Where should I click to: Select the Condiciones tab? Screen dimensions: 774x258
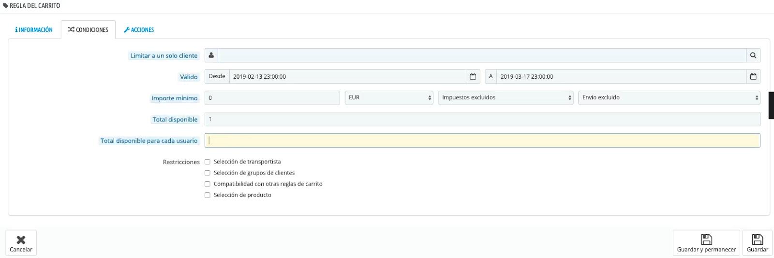pyautogui.click(x=88, y=30)
